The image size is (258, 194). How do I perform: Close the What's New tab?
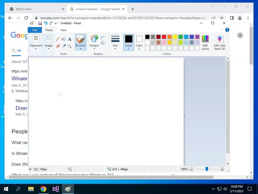pyautogui.click(x=63, y=9)
